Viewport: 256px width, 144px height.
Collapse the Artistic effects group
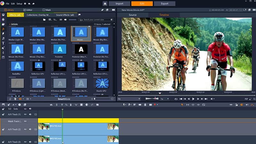click(x=10, y=24)
